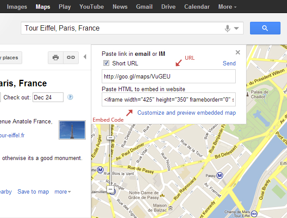Open the Eiffel Tower photo thumbnail
Image resolution: width=287 pixels, height=218 pixels.
tap(72, 130)
